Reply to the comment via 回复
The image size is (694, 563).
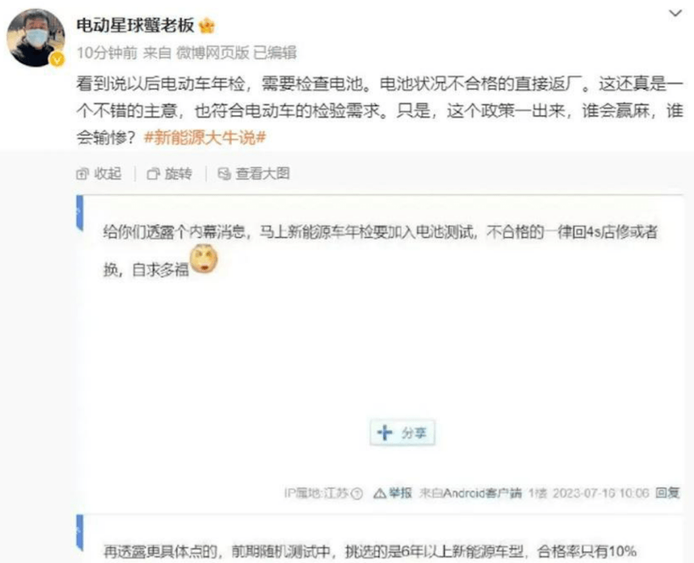click(x=668, y=492)
